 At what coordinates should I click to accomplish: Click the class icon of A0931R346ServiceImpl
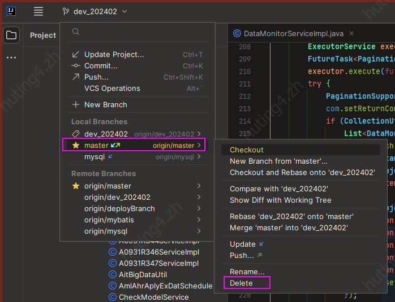(113, 252)
